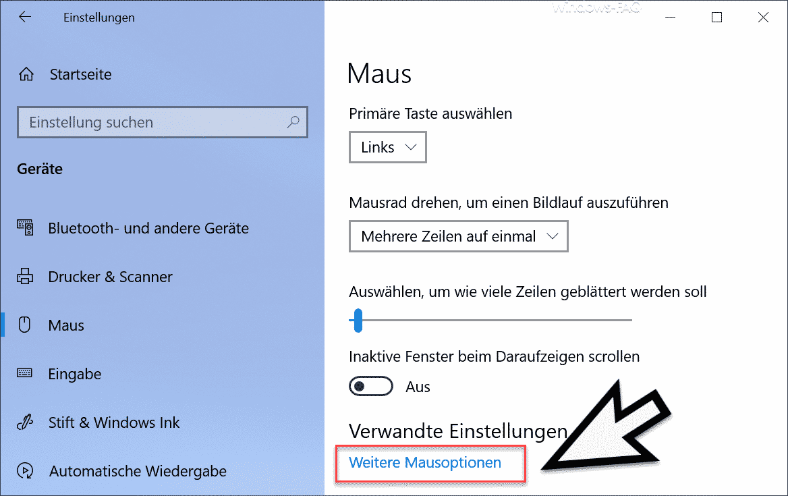
Task: Click the scroll lines slider handle
Action: [x=358, y=320]
